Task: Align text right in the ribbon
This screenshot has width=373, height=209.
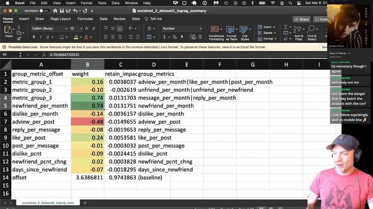Action: coord(119,37)
